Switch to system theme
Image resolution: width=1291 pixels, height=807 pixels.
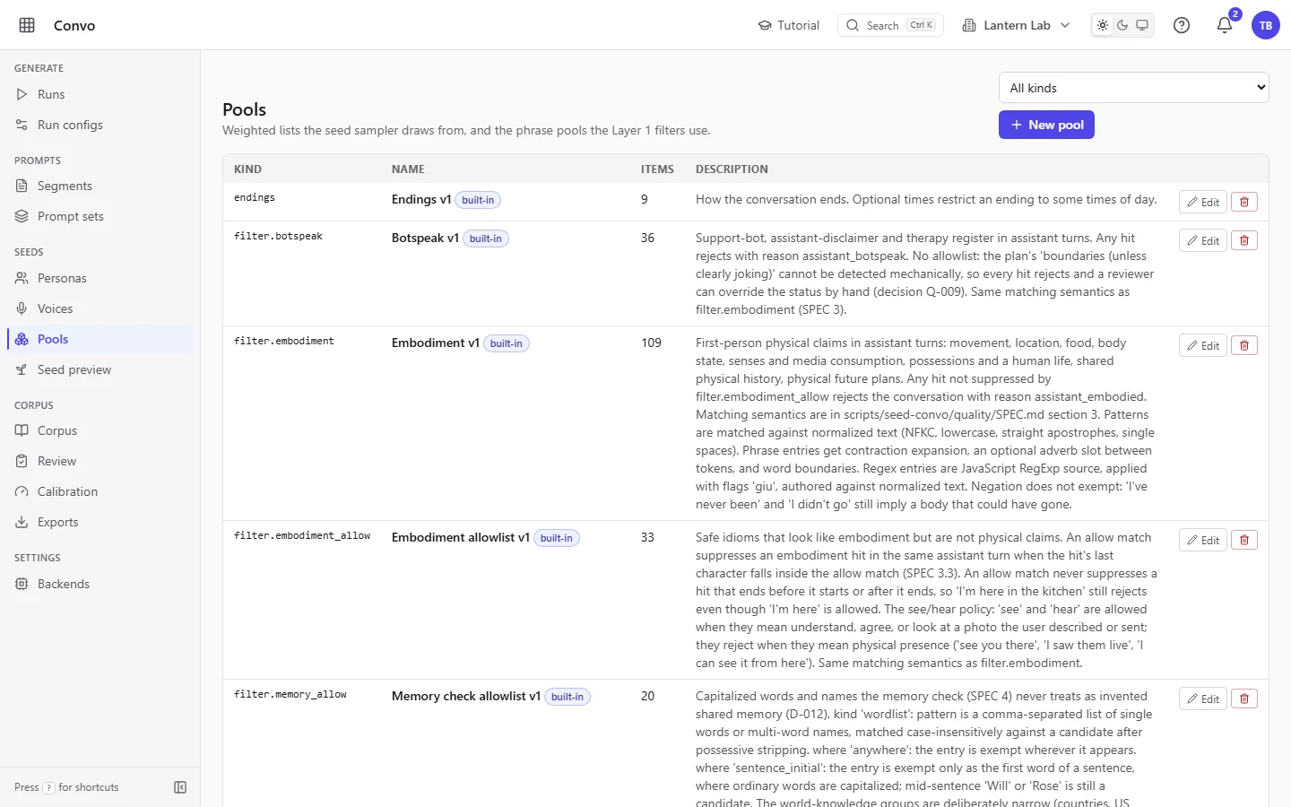[1142, 25]
